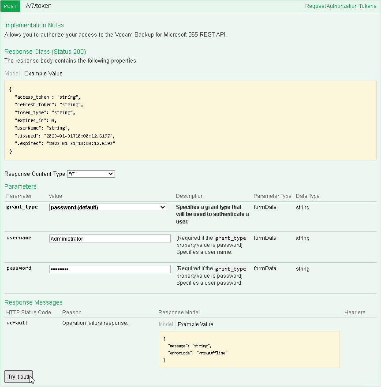Image resolution: width=381 pixels, height=387 pixels.
Task: Click the username parameter label
Action: [19, 238]
